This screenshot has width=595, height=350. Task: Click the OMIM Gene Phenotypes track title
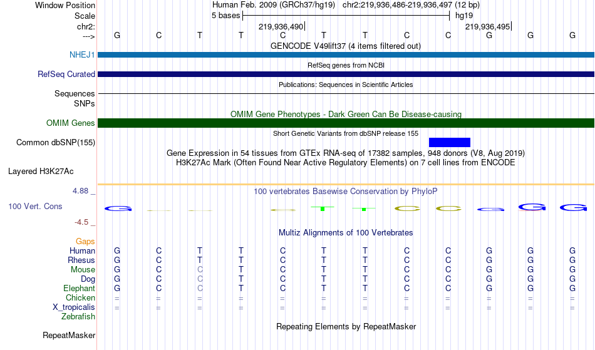346,114
